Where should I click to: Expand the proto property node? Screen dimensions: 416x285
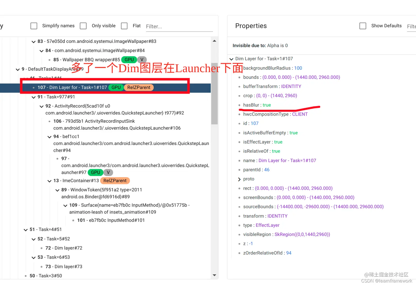coord(239,179)
